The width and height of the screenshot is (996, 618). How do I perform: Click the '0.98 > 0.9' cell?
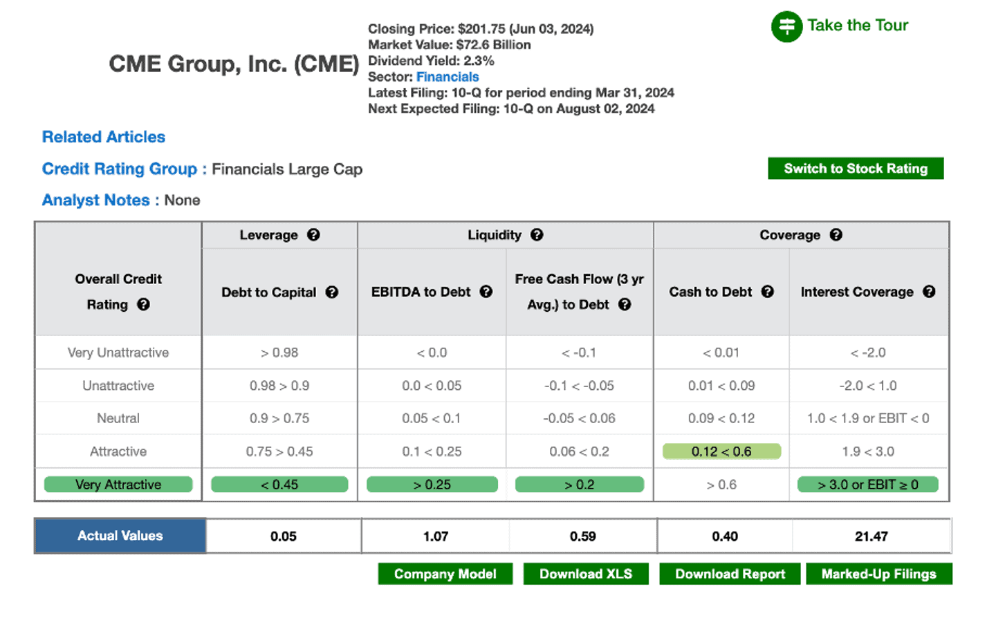[279, 386]
